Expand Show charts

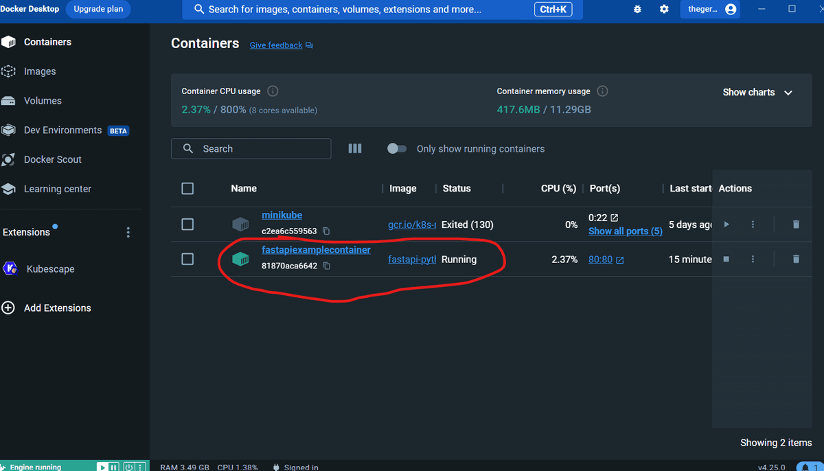[757, 92]
